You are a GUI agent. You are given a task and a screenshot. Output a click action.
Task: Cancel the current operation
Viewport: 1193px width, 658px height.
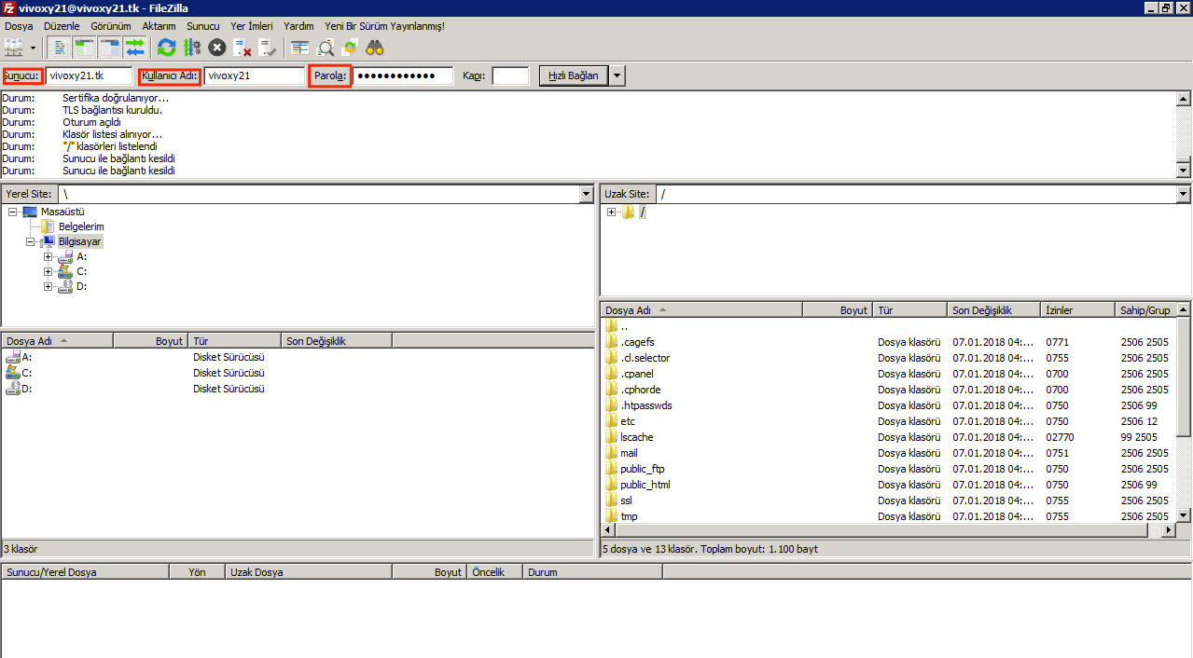[x=216, y=47]
